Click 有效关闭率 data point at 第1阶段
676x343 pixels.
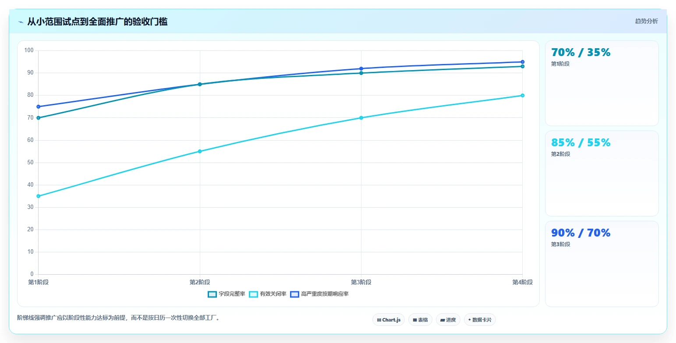(x=39, y=196)
